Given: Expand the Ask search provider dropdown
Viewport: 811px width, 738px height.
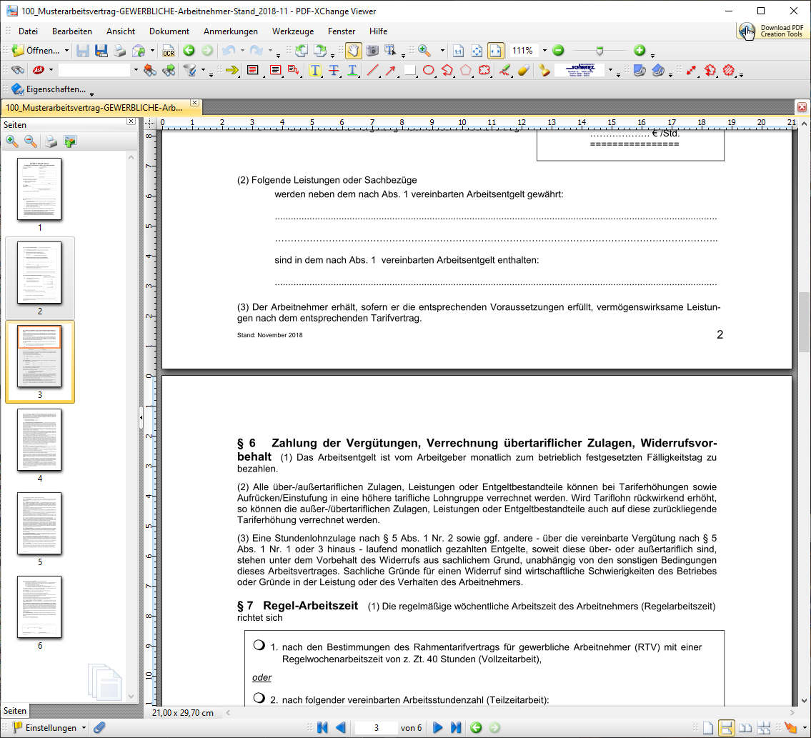Looking at the screenshot, I should click(51, 70).
